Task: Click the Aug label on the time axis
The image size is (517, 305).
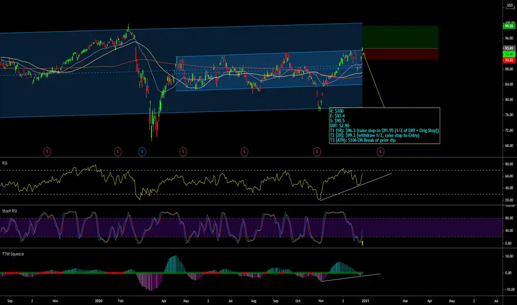Action: coord(254,301)
